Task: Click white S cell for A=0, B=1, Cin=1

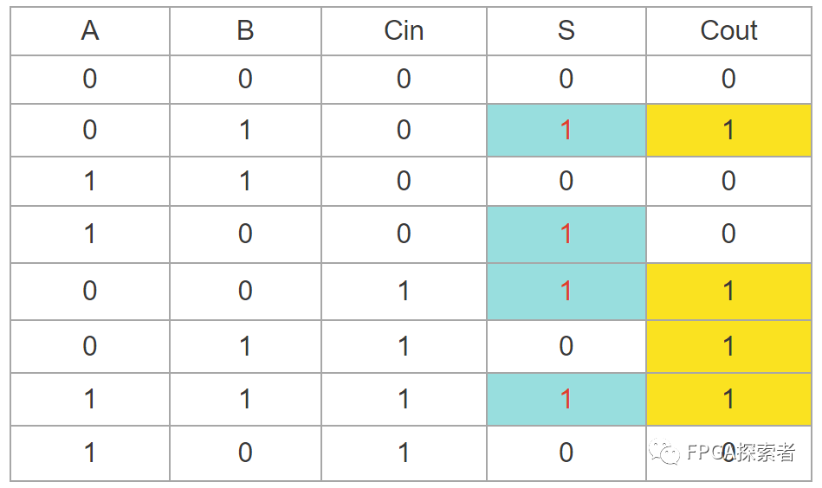Action: pyautogui.click(x=566, y=347)
